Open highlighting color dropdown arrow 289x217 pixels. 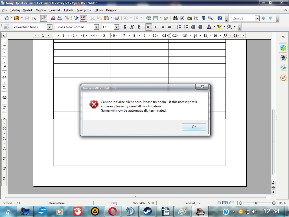point(224,27)
